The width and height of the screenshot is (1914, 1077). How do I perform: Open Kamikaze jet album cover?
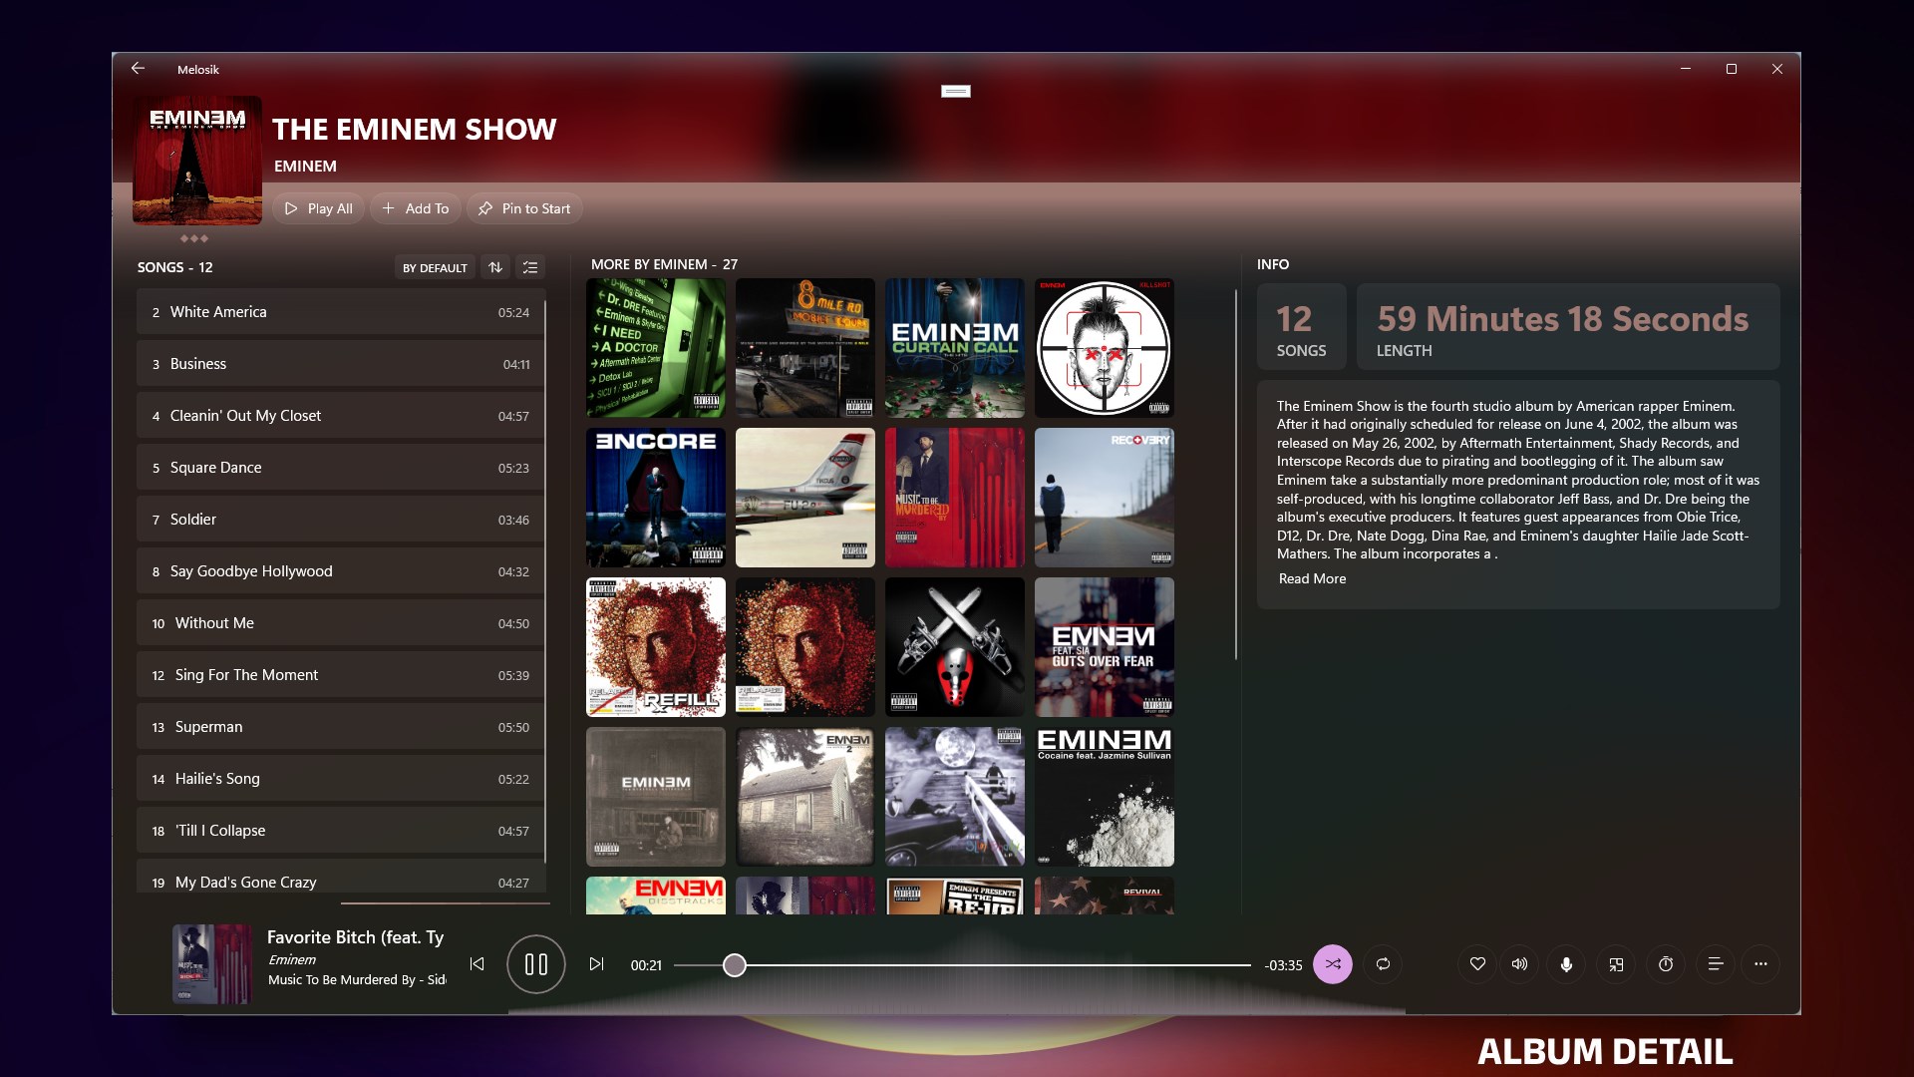805,498
